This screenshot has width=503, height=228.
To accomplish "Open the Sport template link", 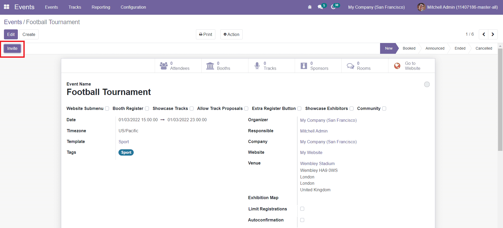I will coord(124,142).
